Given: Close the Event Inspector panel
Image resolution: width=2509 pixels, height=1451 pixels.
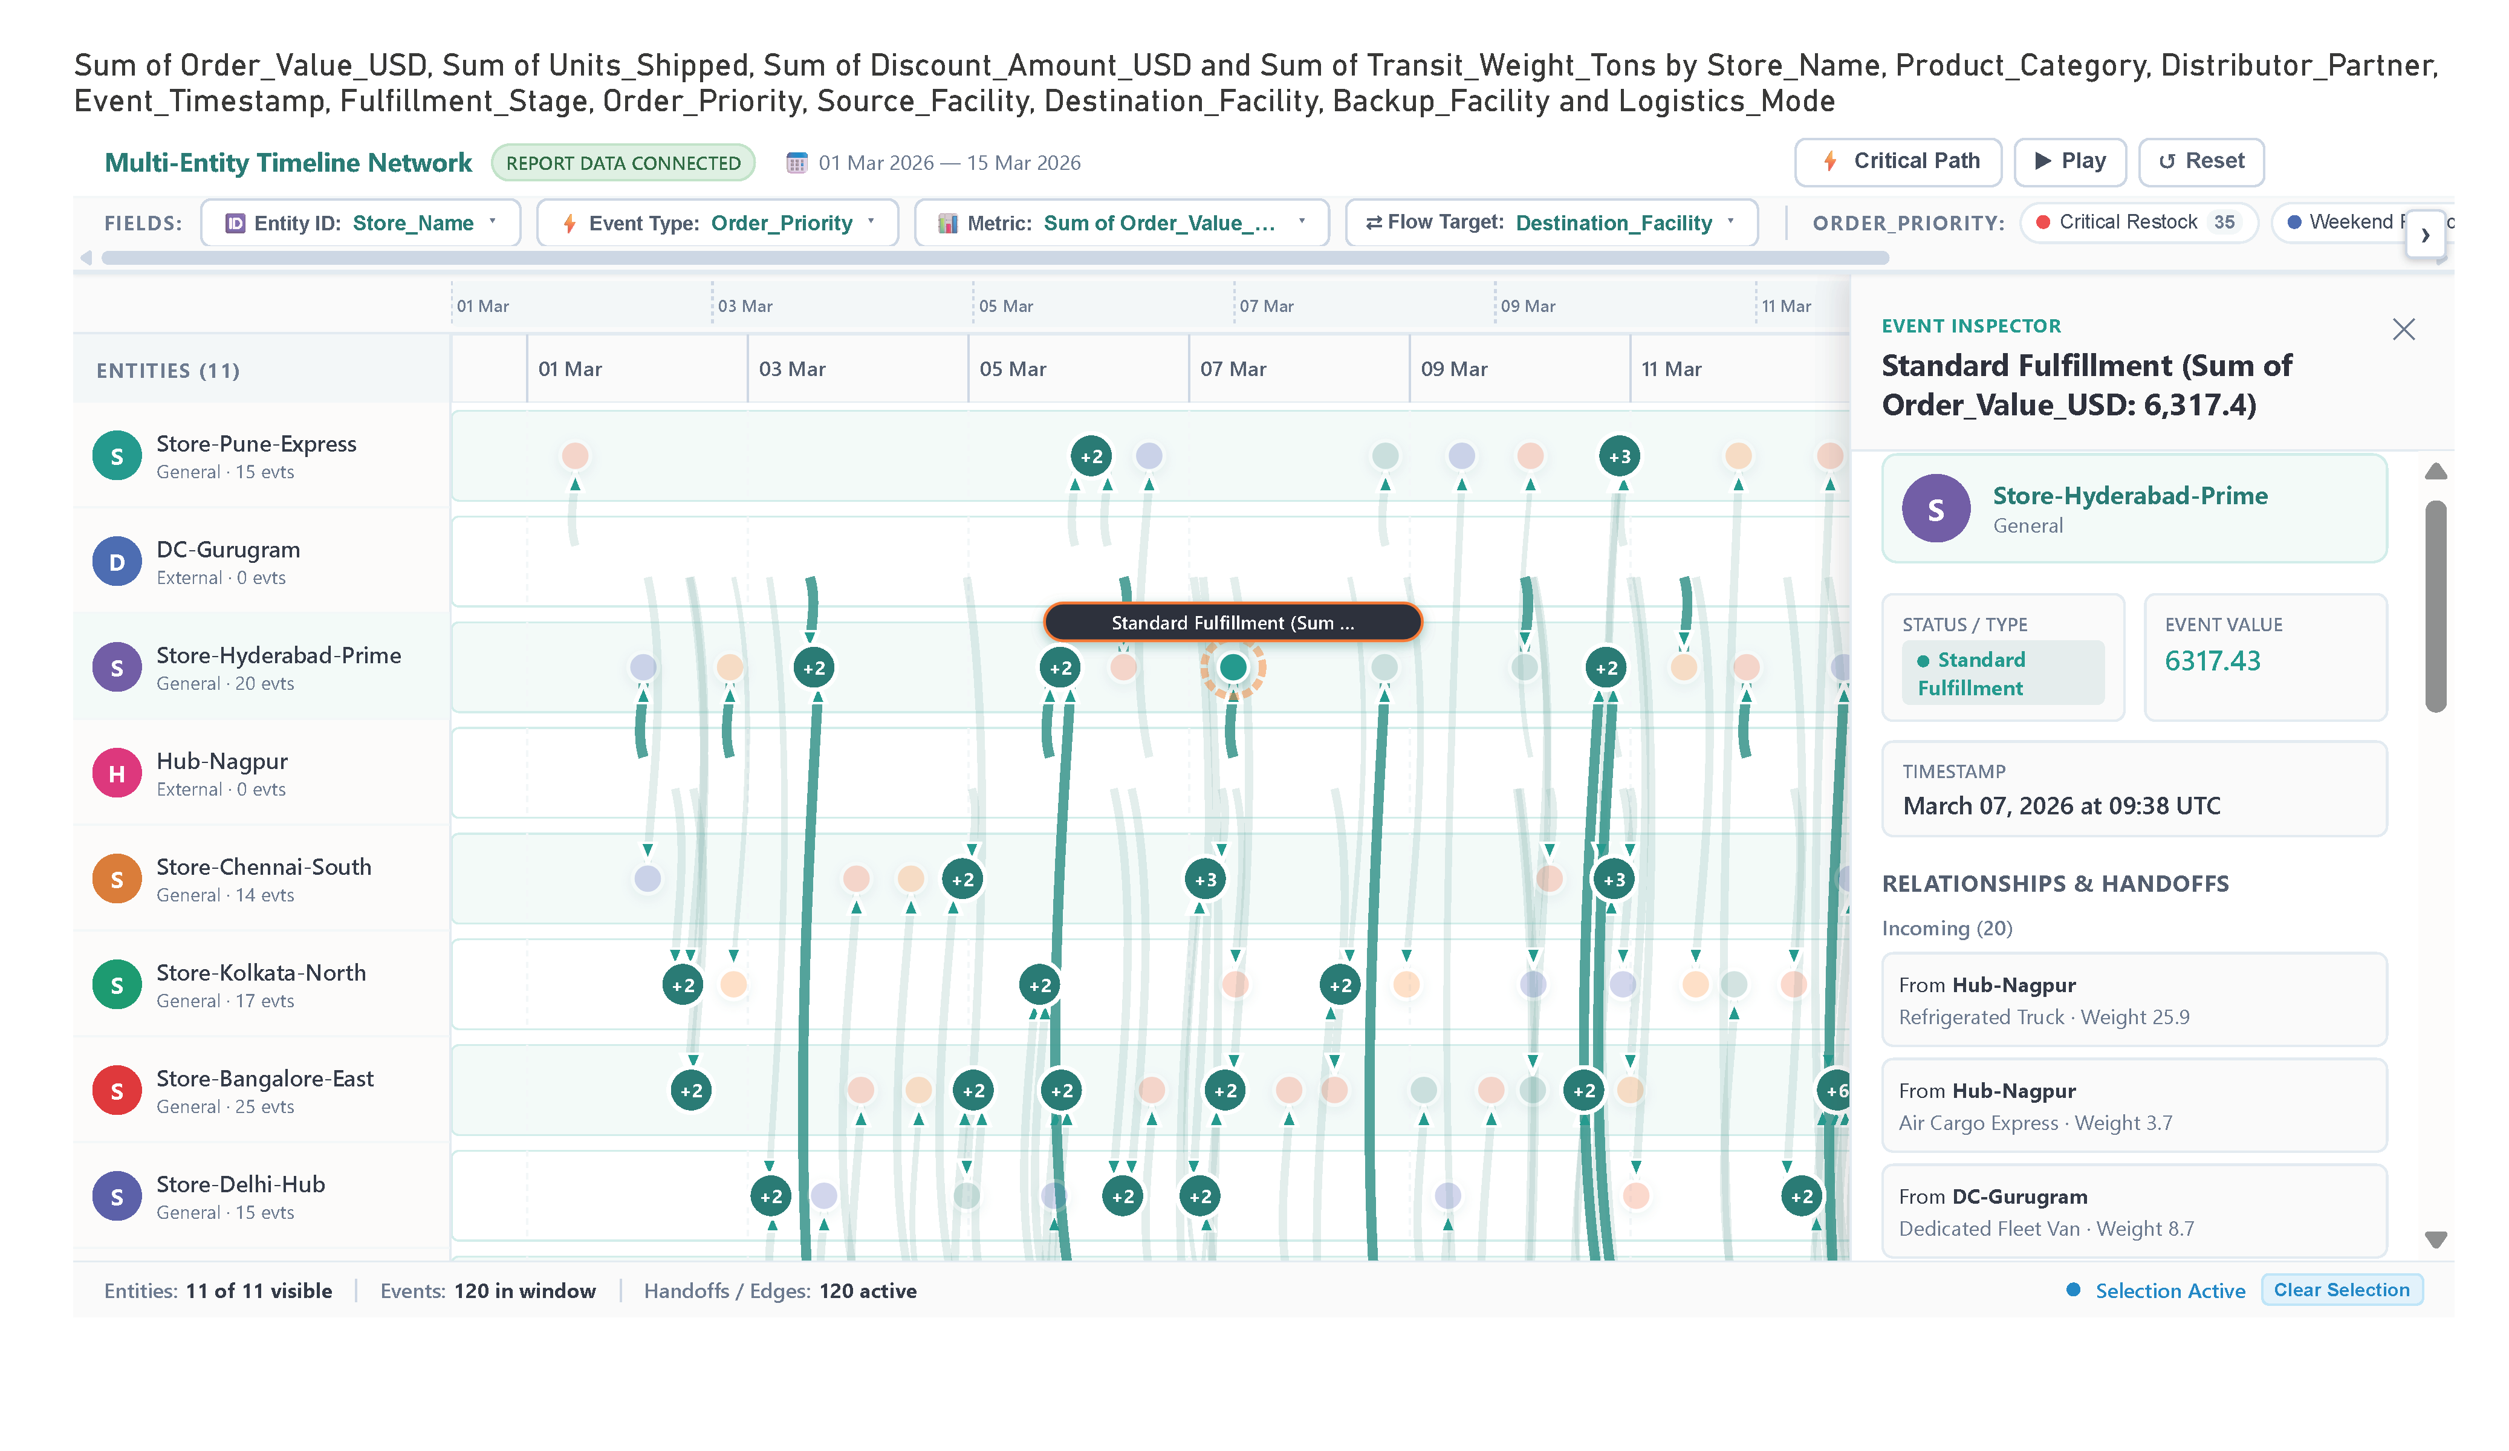Looking at the screenshot, I should (x=2403, y=329).
